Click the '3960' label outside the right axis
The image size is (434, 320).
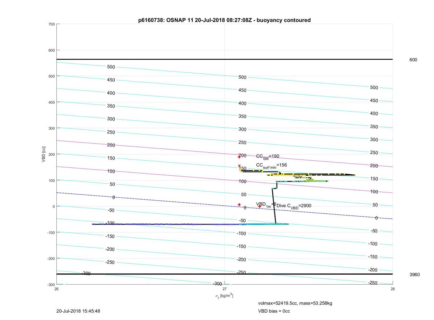[x=414, y=275]
